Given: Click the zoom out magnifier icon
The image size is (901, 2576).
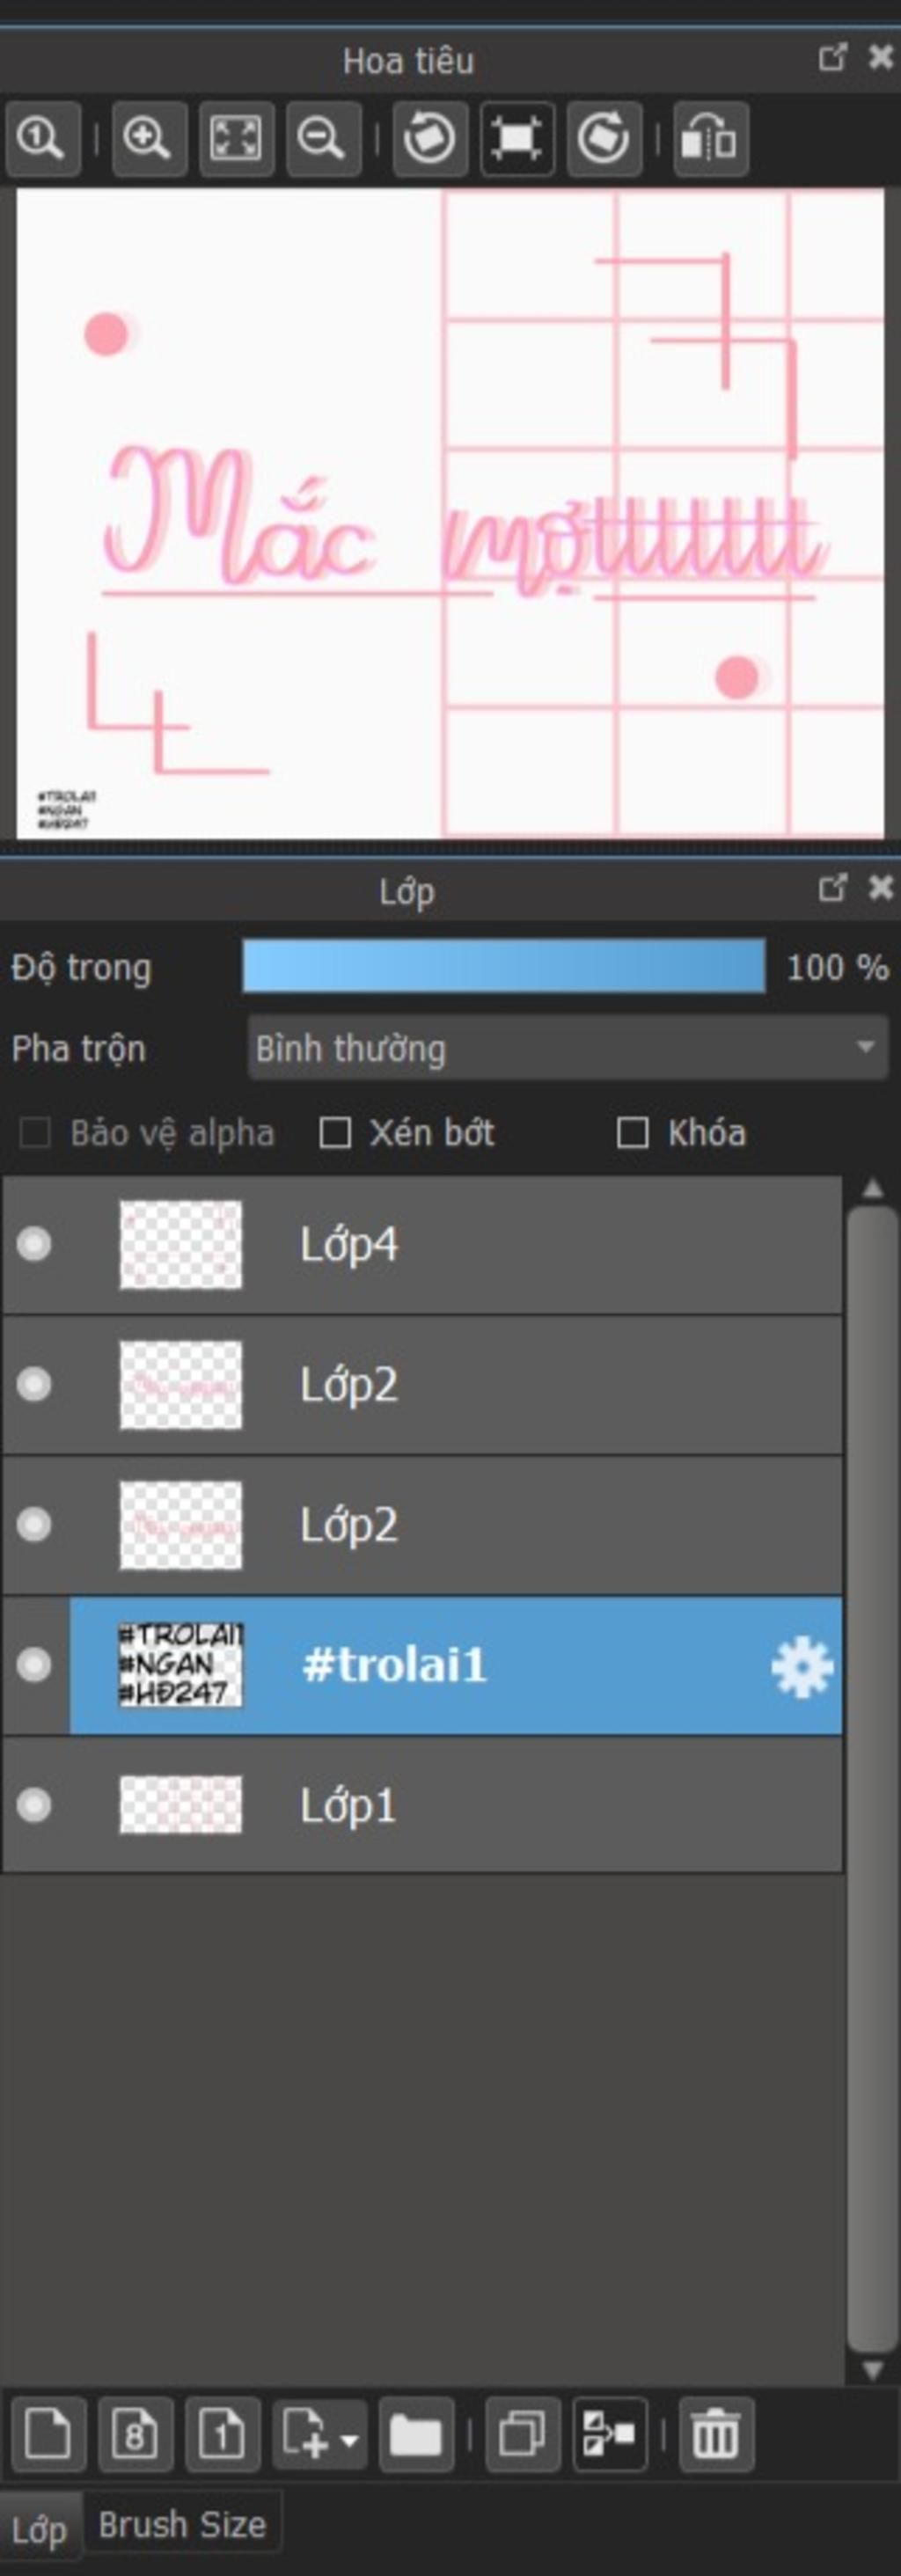Looking at the screenshot, I should 322,138.
